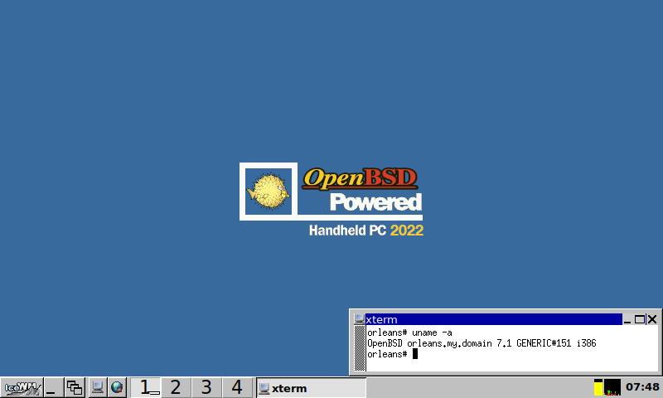
Task: Click the 07:48 taskbar clock
Action: tap(642, 387)
